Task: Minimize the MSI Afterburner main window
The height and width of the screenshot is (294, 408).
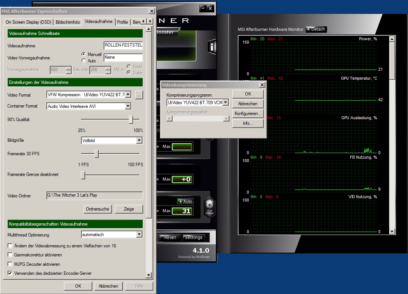Action: (203, 8)
